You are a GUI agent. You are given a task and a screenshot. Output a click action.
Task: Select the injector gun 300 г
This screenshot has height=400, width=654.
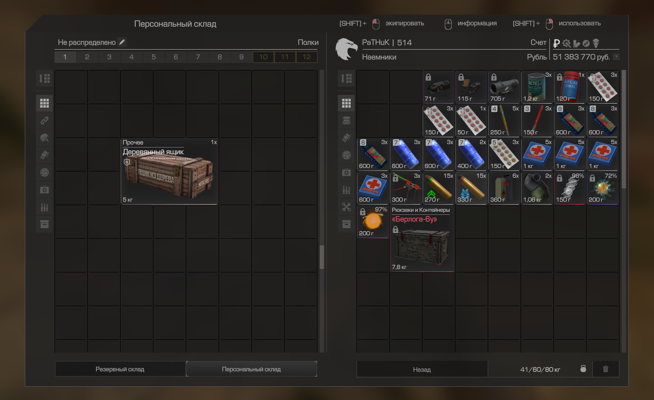406,188
